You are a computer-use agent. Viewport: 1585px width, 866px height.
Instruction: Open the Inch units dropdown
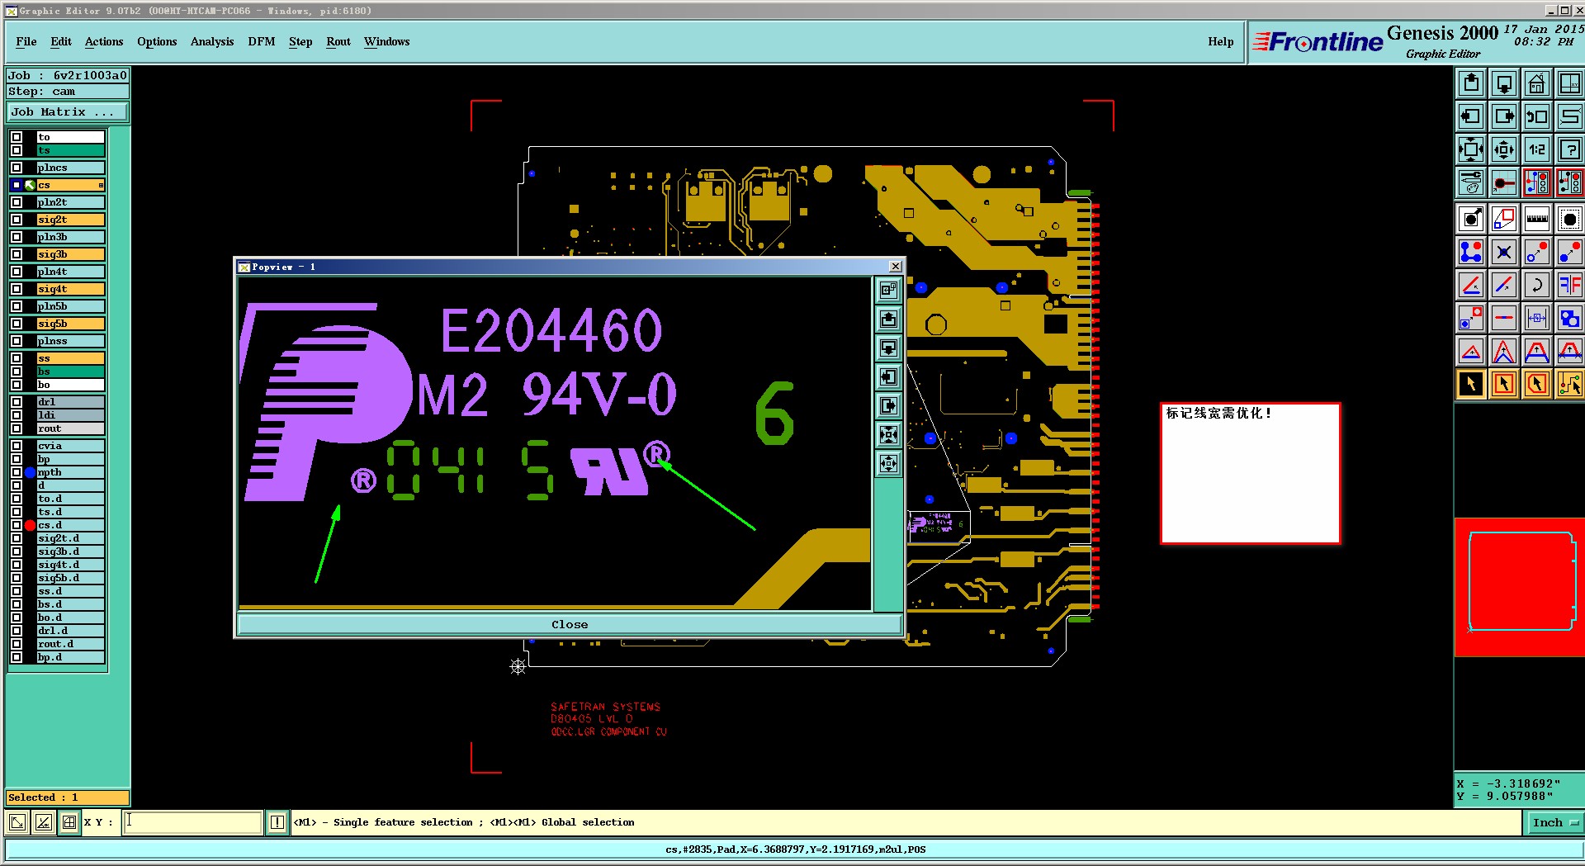(1554, 822)
